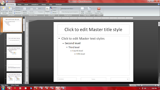
Task: Expand the Slide Orientation dropdown
Action: (89, 10)
